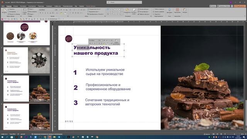Image resolution: width=247 pixels, height=139 pixels.
Task: Open the Section (Раздел) dropdown
Action: click(x=30, y=14)
